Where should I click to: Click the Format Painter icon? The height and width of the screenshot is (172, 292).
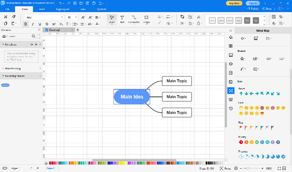click(x=14, y=17)
